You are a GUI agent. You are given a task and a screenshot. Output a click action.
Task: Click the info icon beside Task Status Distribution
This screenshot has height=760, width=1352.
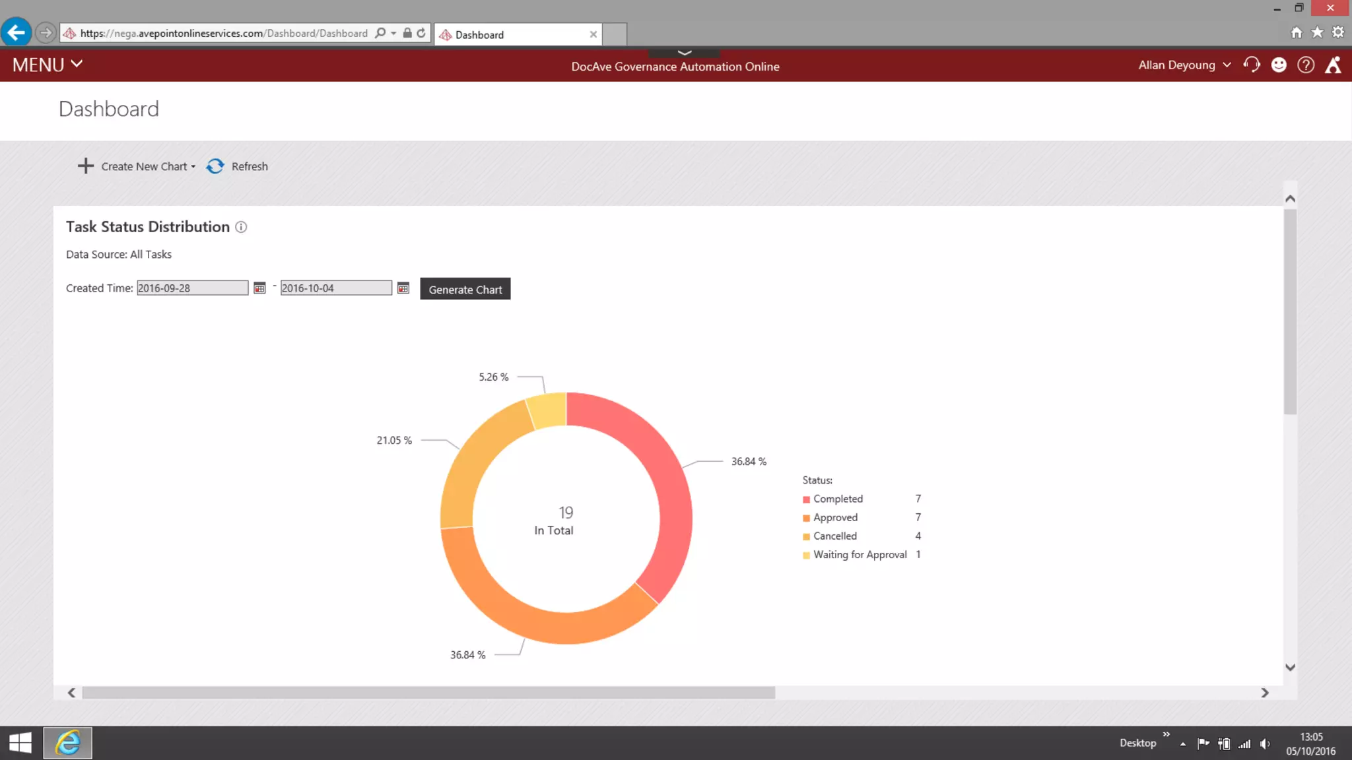point(241,227)
